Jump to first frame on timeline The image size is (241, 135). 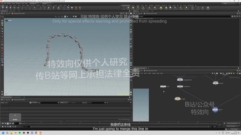click(x=3, y=123)
